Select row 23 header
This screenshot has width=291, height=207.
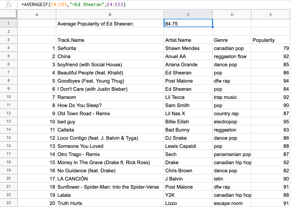[9, 203]
